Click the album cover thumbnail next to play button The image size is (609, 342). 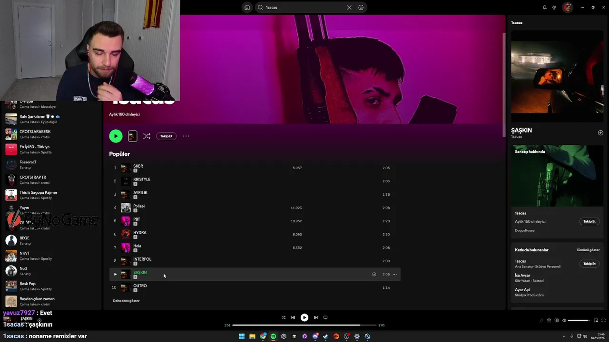pyautogui.click(x=133, y=136)
